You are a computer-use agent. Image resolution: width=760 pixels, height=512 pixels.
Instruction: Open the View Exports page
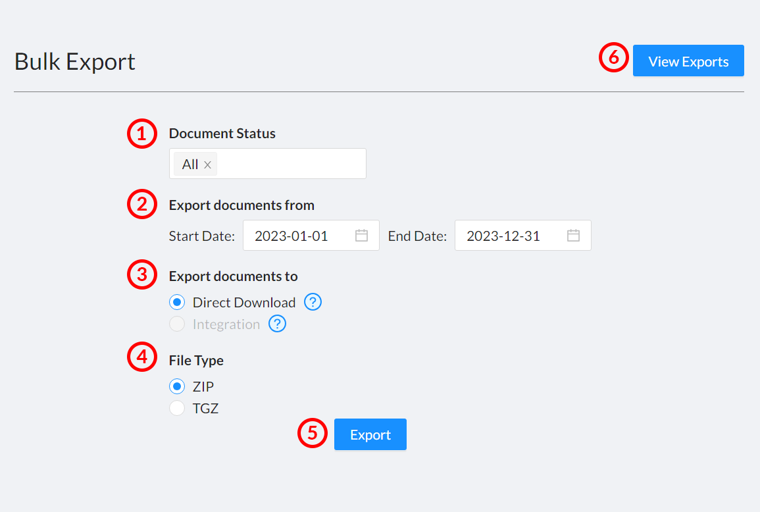[x=688, y=61]
